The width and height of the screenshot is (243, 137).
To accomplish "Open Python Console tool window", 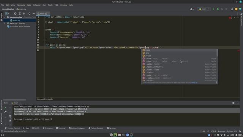I will 96,128.
